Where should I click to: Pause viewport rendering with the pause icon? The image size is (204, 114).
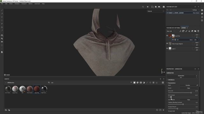pyautogui.click(x=148, y=7)
